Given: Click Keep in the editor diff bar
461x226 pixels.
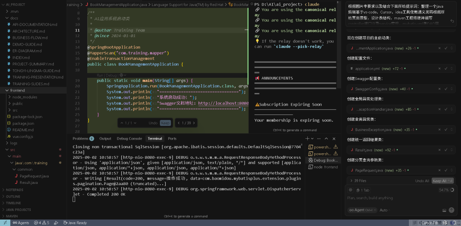Looking at the screenshot, I should click(165, 123).
